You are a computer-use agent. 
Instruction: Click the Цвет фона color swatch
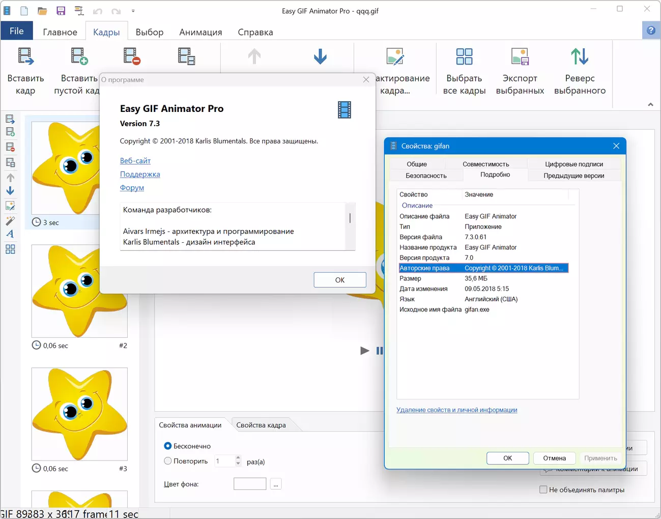250,484
